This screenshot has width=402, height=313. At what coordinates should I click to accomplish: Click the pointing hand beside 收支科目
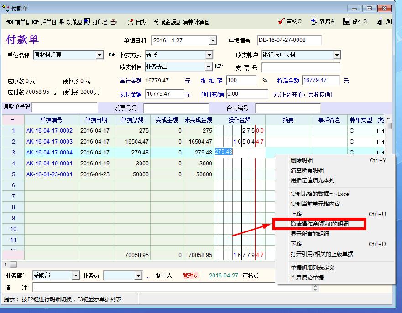(219, 67)
